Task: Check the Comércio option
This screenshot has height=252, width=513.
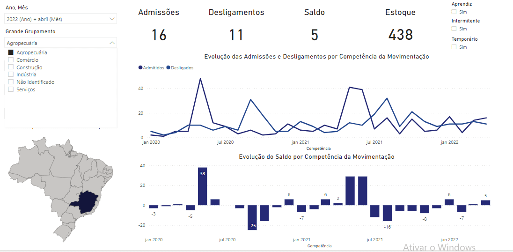Action: click(x=11, y=60)
